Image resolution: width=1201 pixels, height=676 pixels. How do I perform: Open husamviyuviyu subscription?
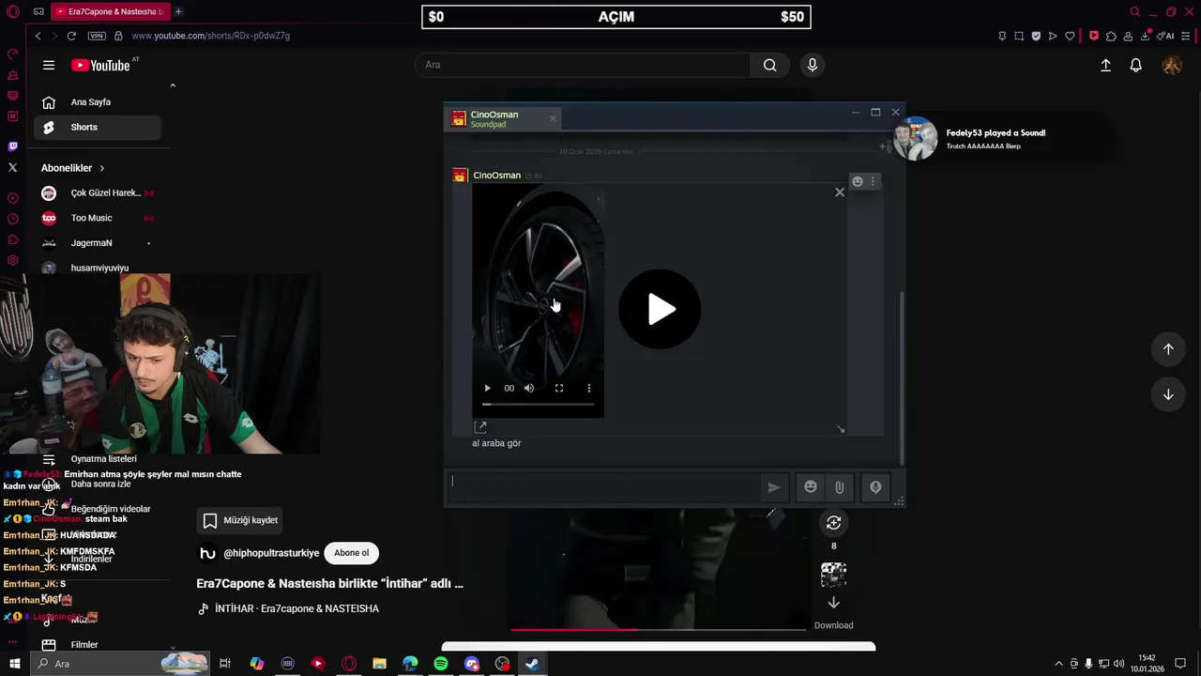pyautogui.click(x=98, y=268)
